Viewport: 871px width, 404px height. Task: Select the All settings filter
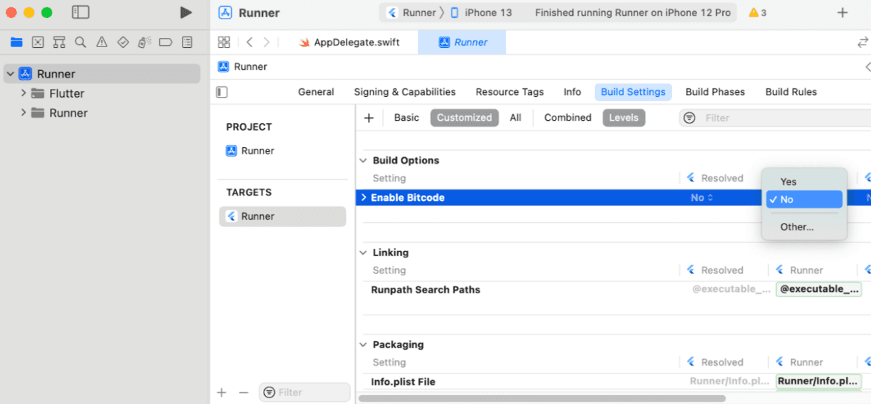click(x=515, y=117)
